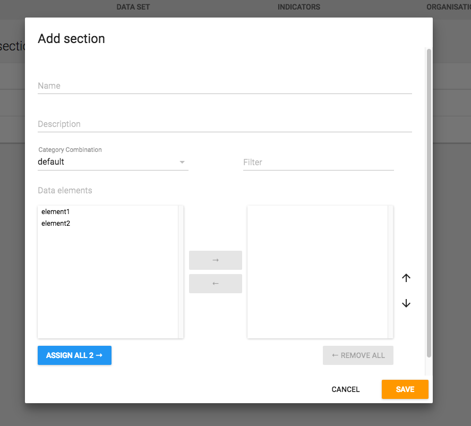The image size is (471, 426).
Task: Go to the Organisation tab
Action: tap(448, 7)
